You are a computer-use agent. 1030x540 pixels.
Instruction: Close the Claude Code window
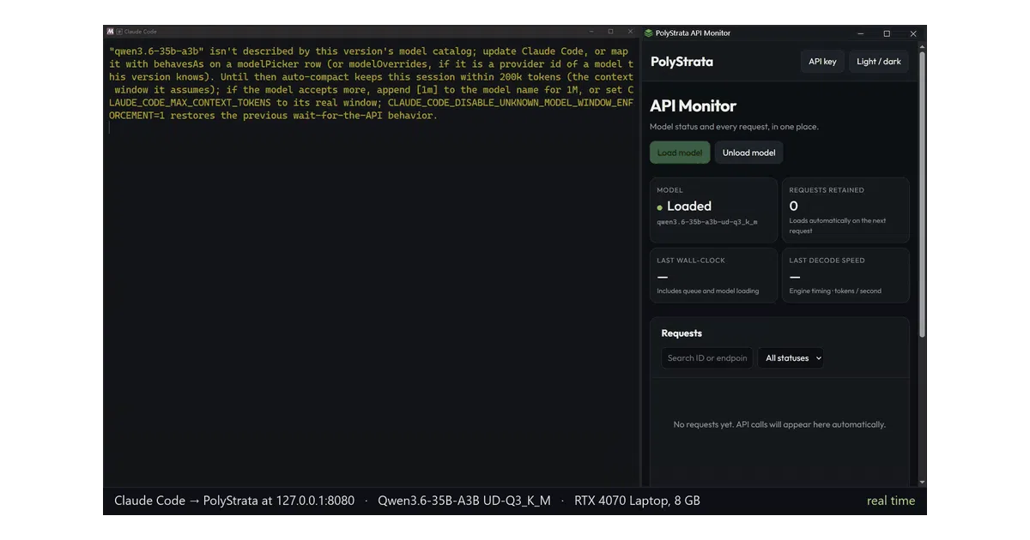(631, 32)
